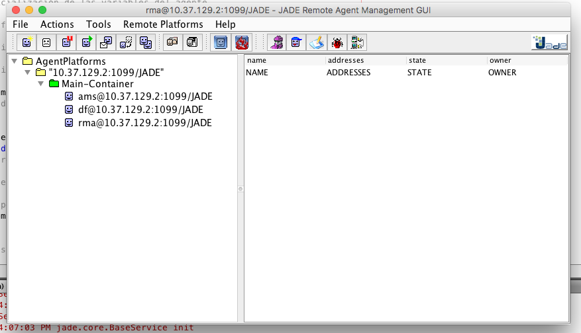Open the File menu

21,24
